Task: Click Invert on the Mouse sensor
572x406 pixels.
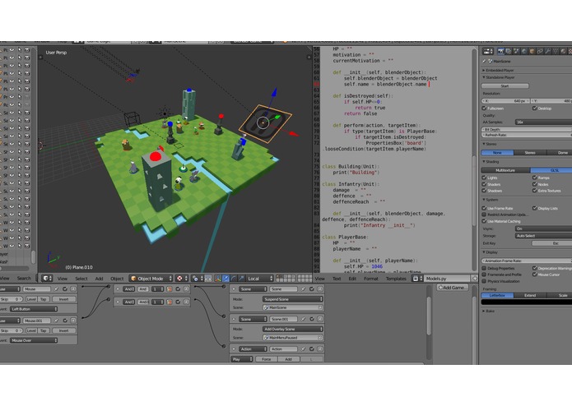Action: [63, 299]
